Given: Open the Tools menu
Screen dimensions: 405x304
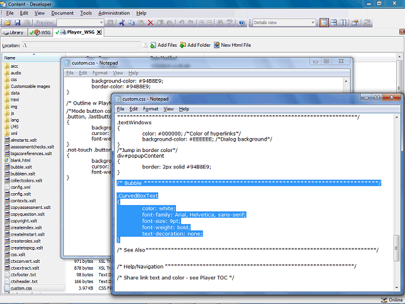Looking at the screenshot, I should 86,13.
